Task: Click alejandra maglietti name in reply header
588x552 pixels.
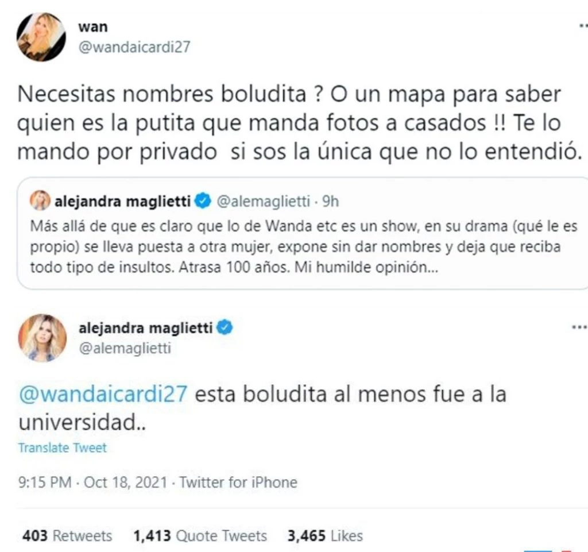Action: coord(145,328)
